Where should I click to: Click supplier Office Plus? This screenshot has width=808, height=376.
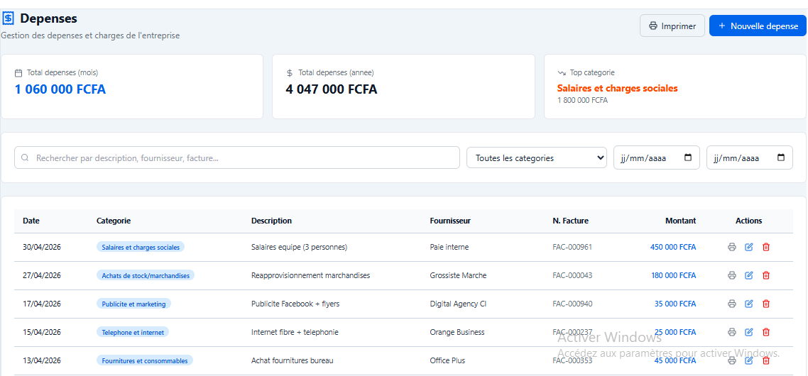coord(447,360)
